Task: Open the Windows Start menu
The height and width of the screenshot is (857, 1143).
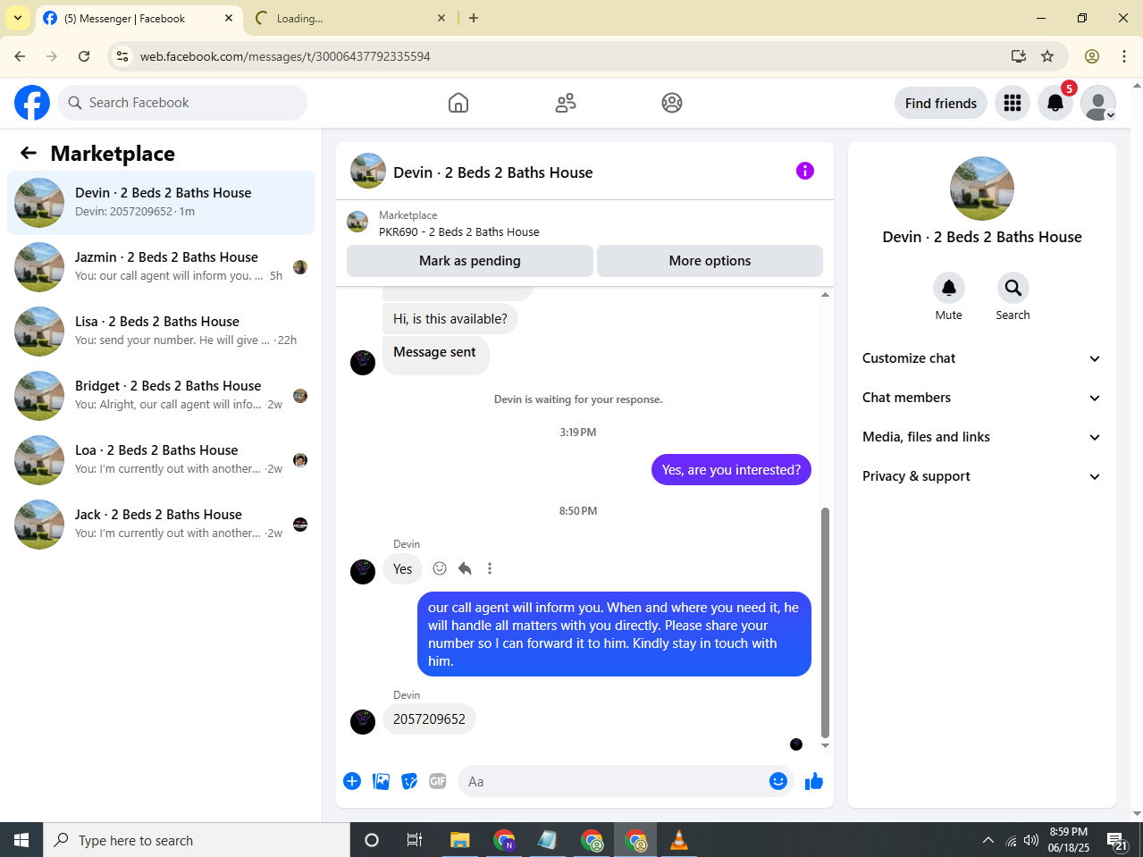Action: click(21, 840)
